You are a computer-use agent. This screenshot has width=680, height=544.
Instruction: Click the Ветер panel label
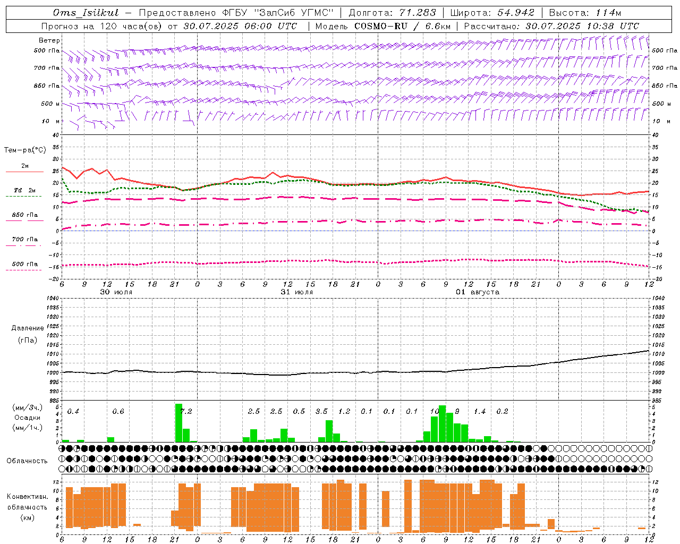tap(49, 40)
